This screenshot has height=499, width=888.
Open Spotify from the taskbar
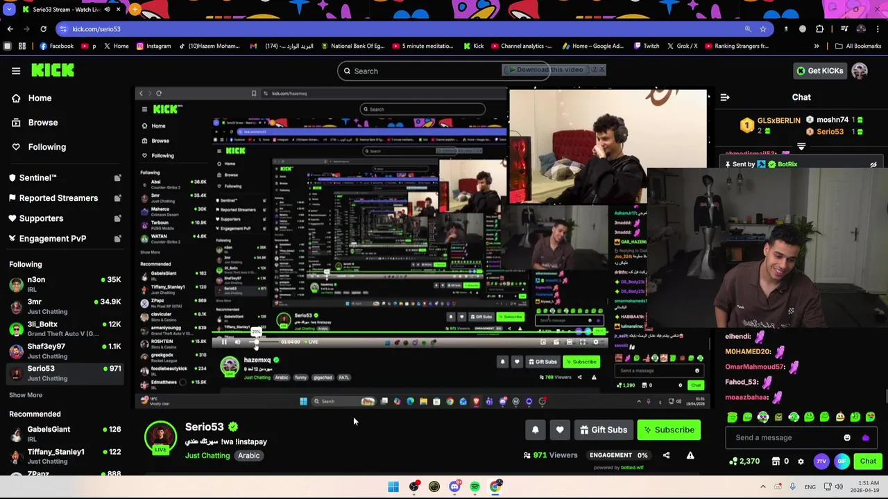pos(475,487)
